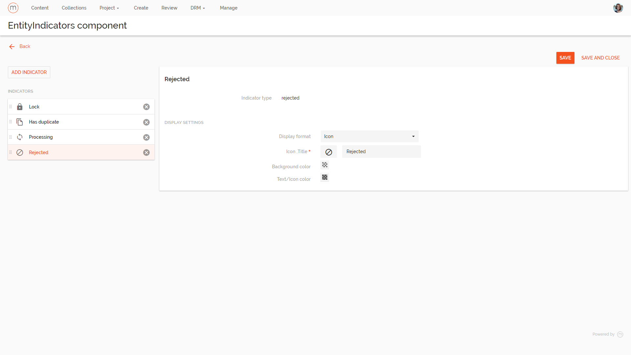Viewport: 631px width, 355px height.
Task: Click the drag handle next to Has duplicate
Action: pyautogui.click(x=11, y=122)
